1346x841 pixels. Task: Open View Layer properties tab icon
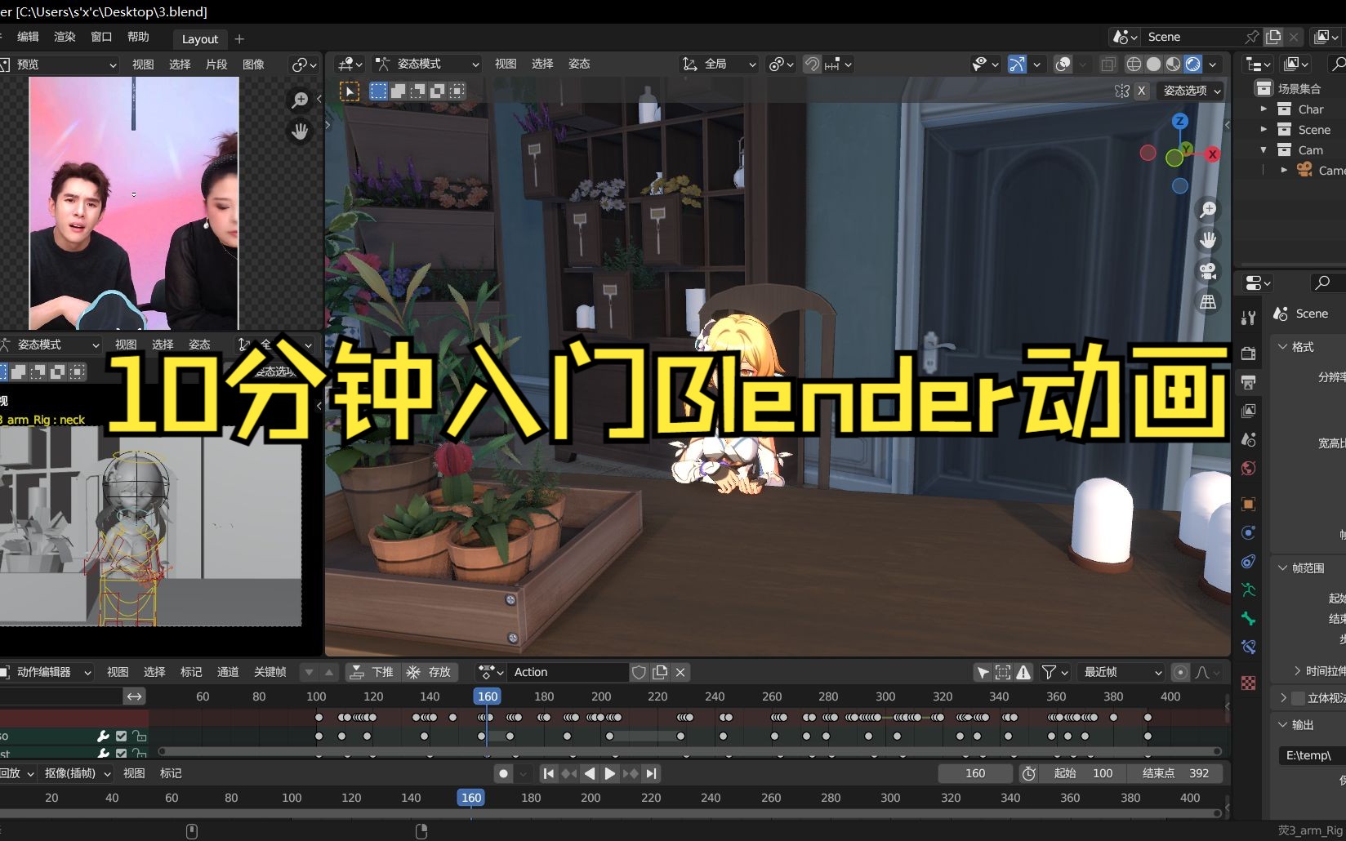1248,410
